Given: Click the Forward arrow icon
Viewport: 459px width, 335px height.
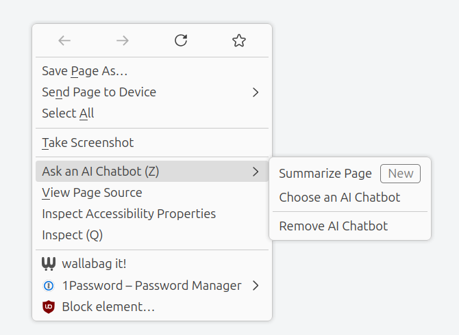Looking at the screenshot, I should (123, 41).
